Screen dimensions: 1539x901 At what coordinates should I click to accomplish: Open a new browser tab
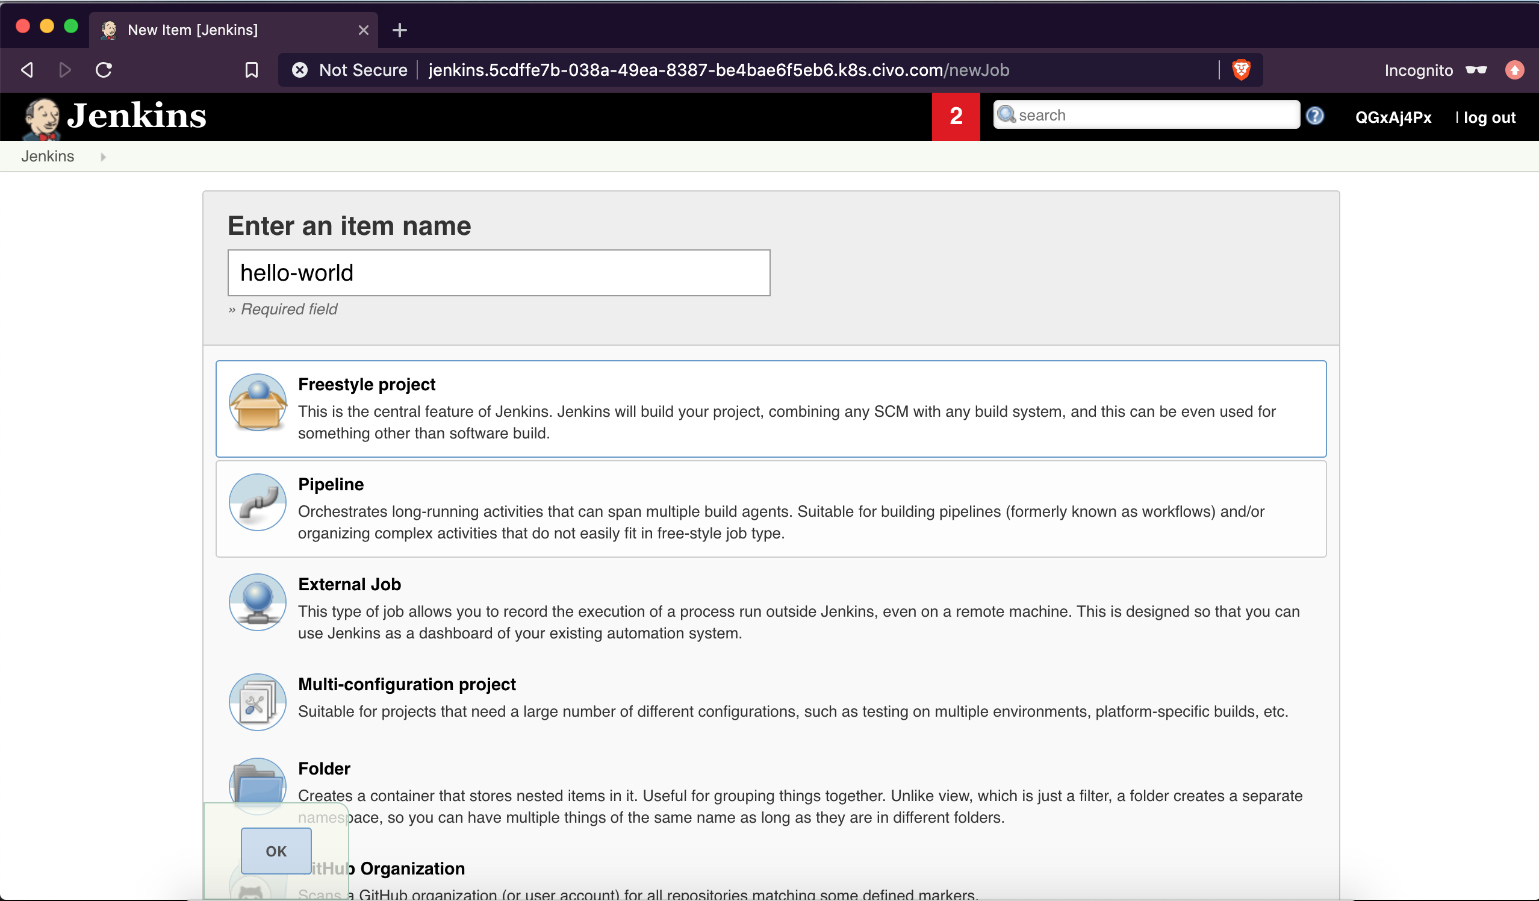(399, 30)
